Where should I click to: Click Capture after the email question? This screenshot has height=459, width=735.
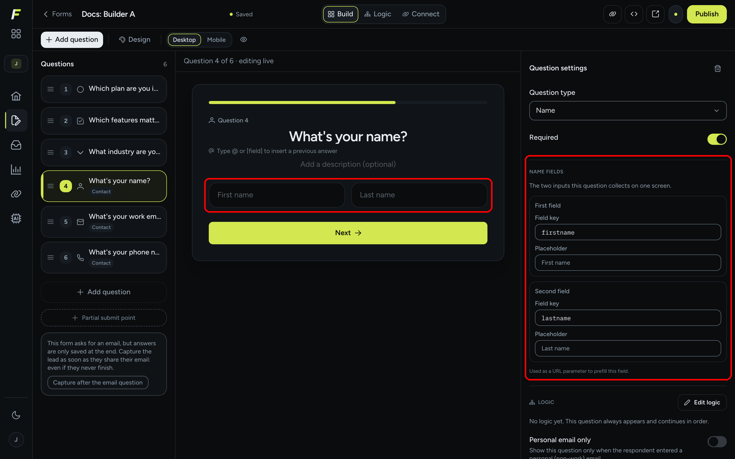(98, 382)
